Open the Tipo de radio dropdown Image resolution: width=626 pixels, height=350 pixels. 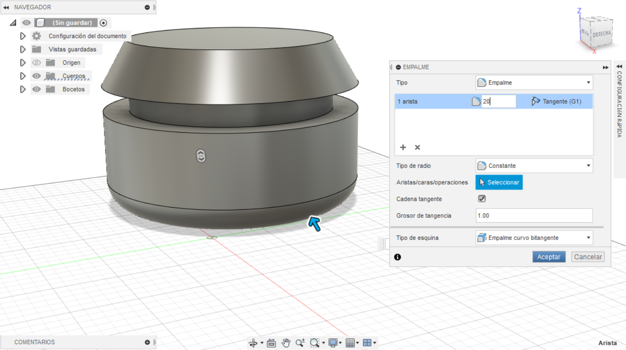coord(534,165)
